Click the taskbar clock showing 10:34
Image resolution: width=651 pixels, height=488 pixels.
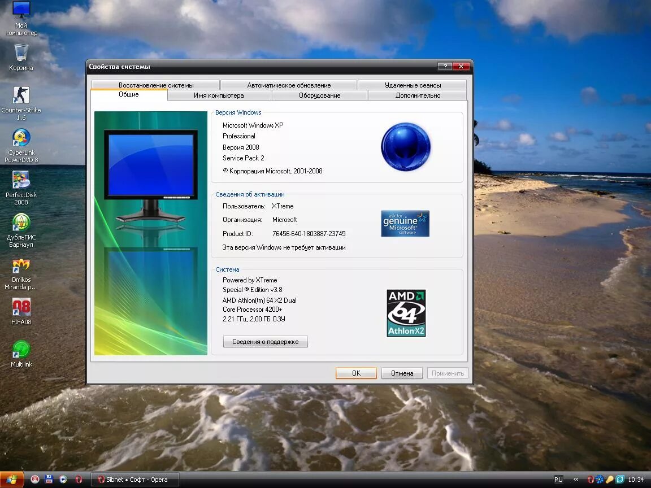tap(636, 480)
